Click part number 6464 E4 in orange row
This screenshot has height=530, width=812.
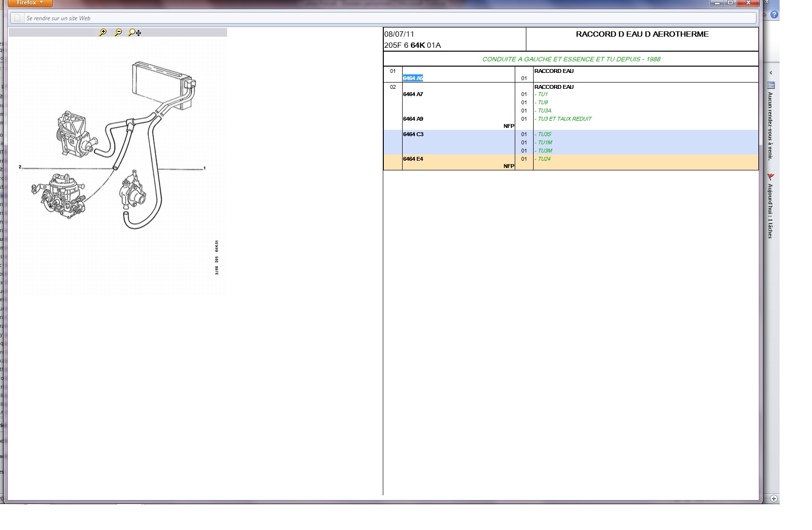pyautogui.click(x=413, y=159)
